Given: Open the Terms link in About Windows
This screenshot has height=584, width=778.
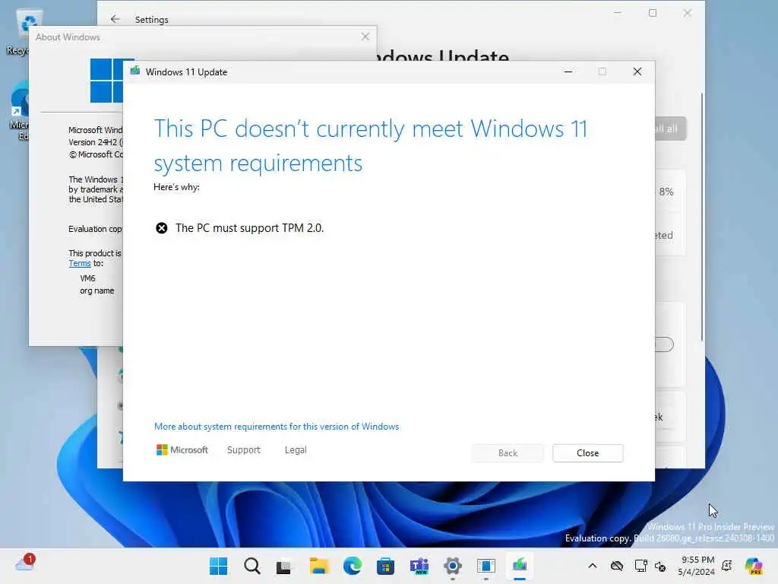Looking at the screenshot, I should (x=79, y=263).
